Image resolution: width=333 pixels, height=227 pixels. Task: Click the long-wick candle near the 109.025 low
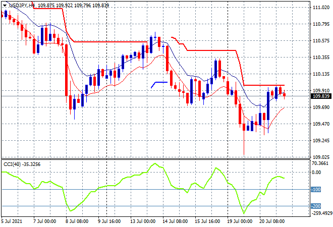244,136
